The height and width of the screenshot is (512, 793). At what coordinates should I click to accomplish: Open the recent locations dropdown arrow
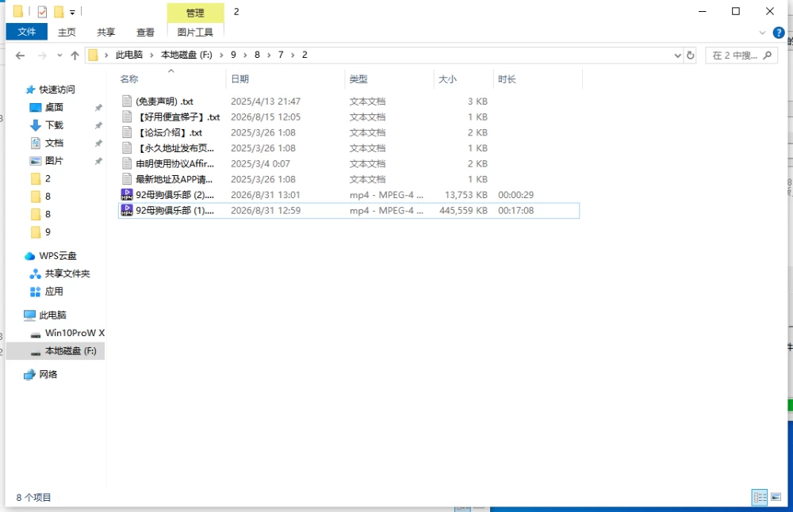pos(59,55)
